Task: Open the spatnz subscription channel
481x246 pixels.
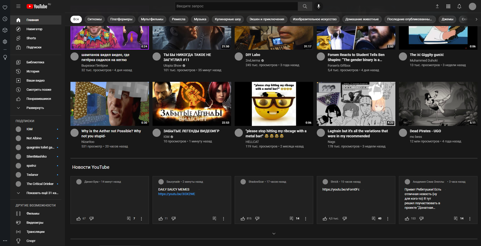Action: point(36,166)
